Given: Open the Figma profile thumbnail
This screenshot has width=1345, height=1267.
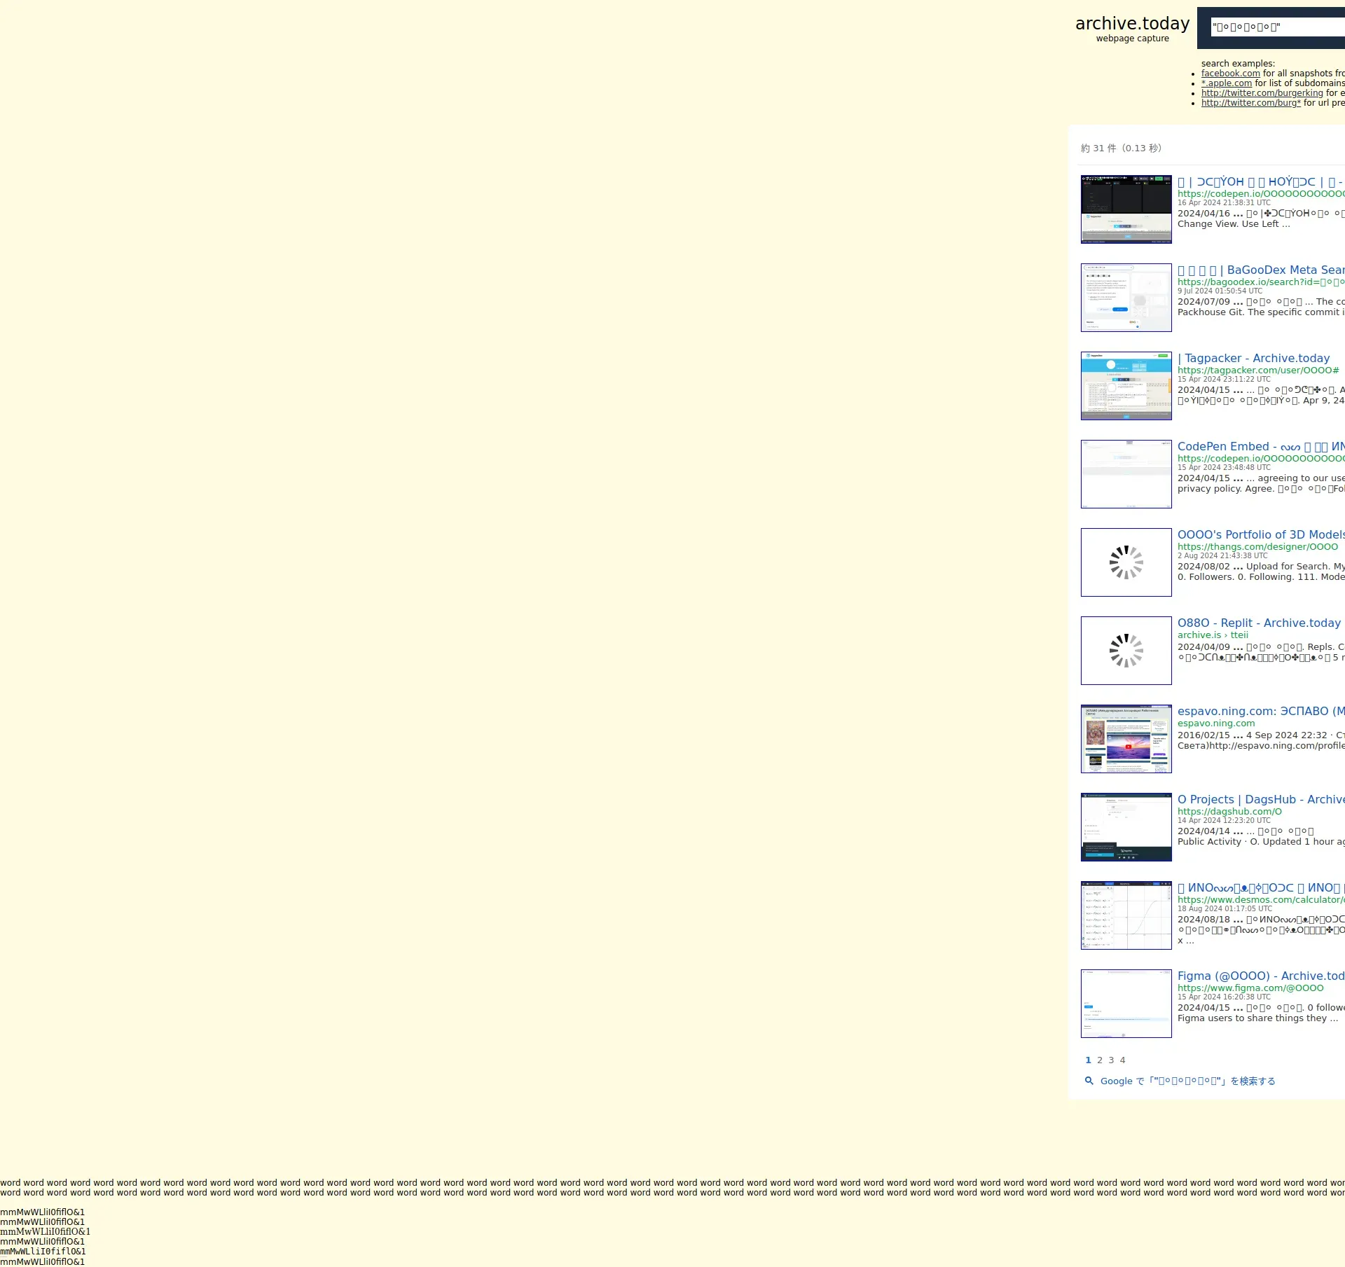Looking at the screenshot, I should [x=1126, y=1004].
